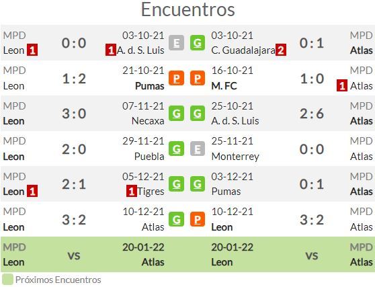Click red card marker next to Tigres
The height and width of the screenshot is (287, 375).
[x=132, y=191]
